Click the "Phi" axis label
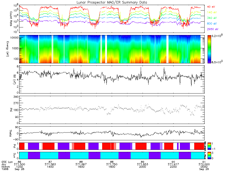This screenshot has height=176, width=227. click(x=11, y=110)
